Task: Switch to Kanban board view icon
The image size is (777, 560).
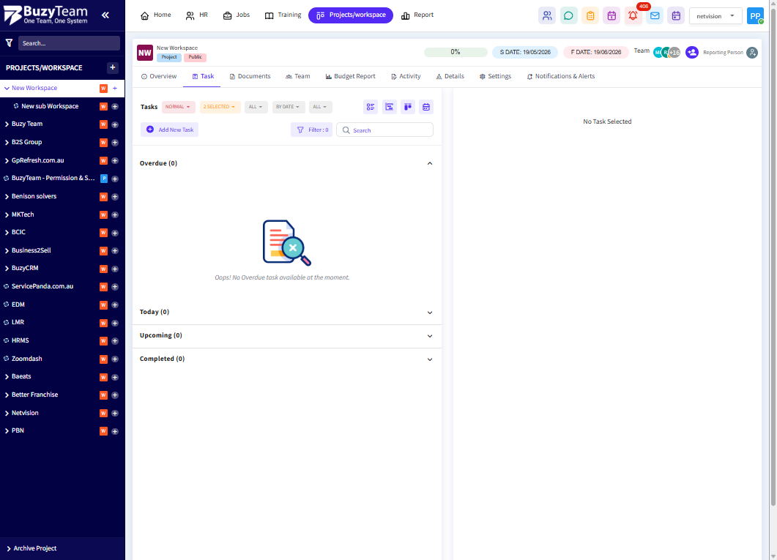Action: pyautogui.click(x=408, y=107)
